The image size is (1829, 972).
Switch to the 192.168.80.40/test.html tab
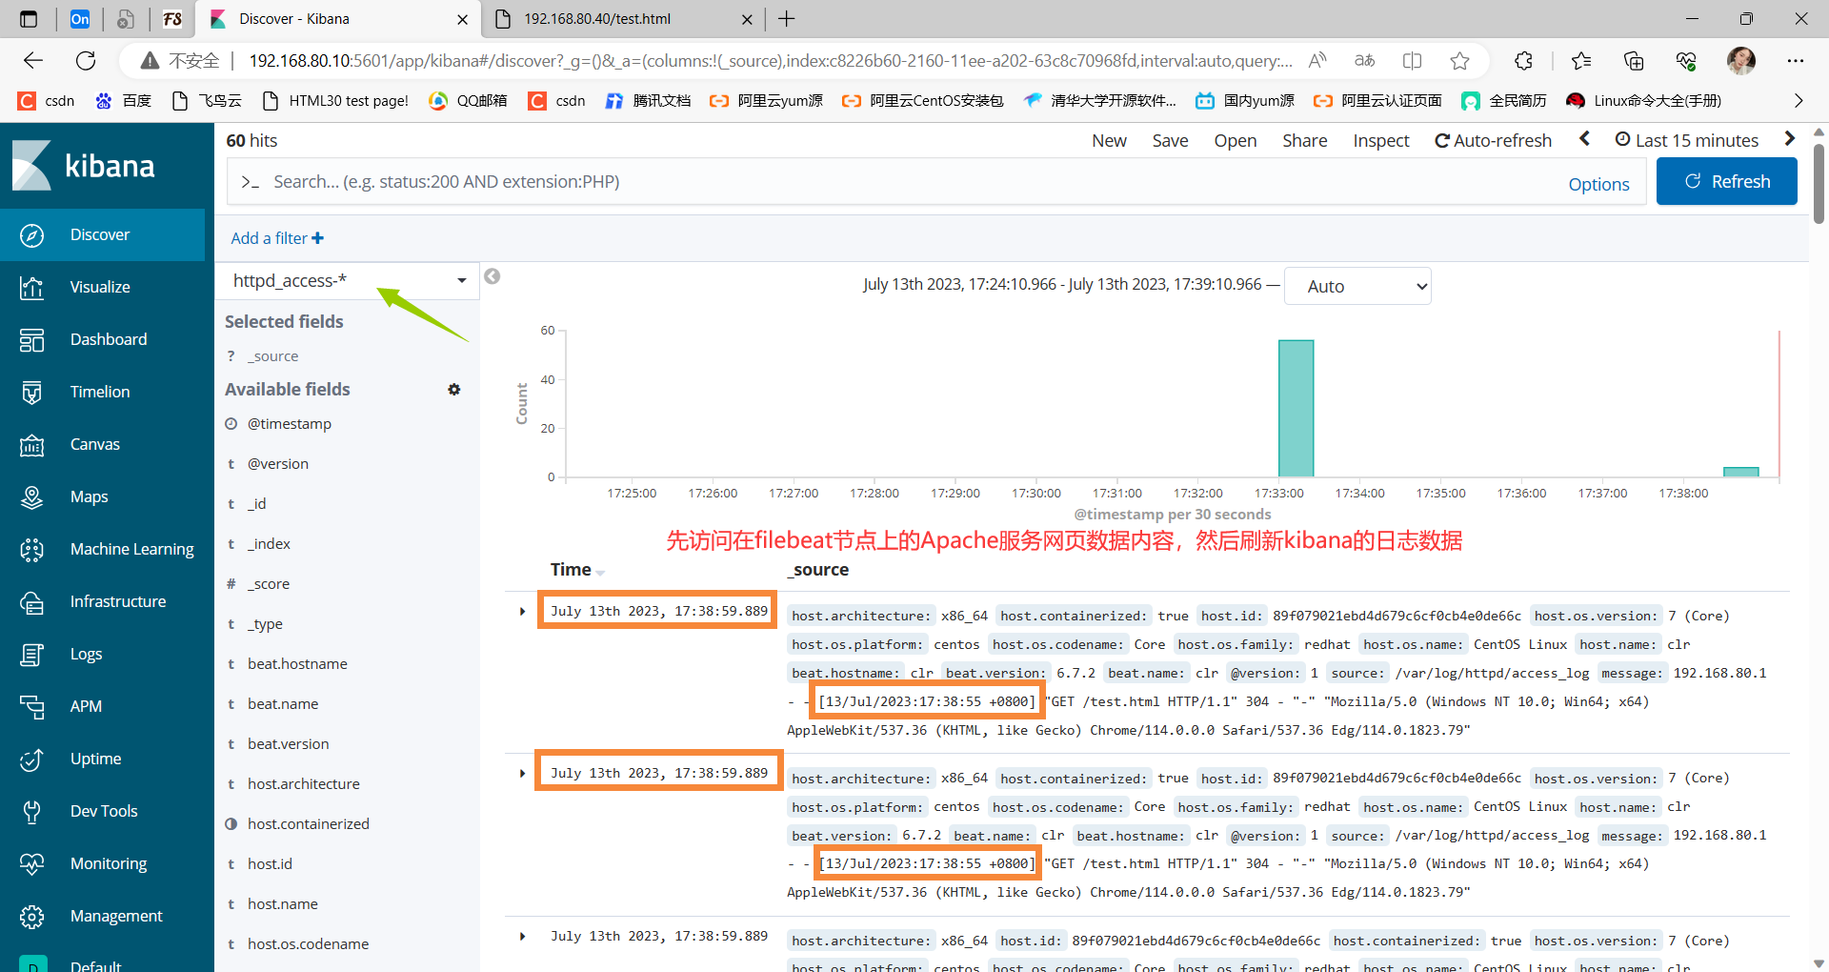click(624, 19)
